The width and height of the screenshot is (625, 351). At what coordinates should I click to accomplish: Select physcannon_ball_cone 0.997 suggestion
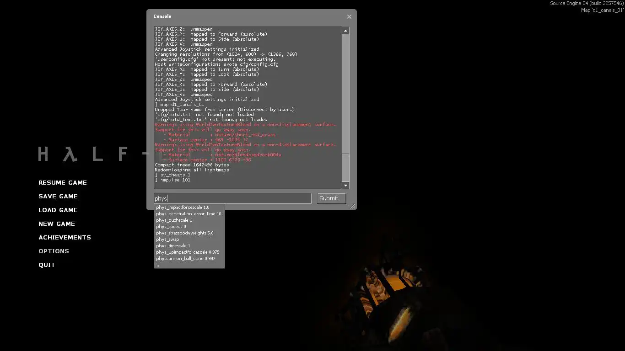pyautogui.click(x=189, y=259)
